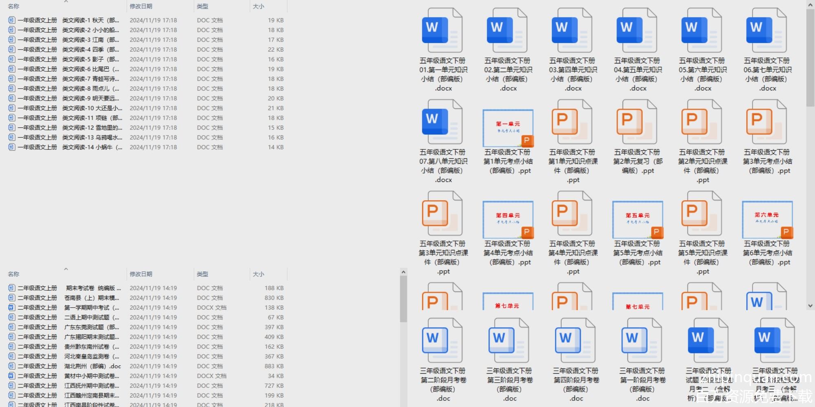Open the 第六单元 考点小结 slide thumbnail
Image resolution: width=815 pixels, height=407 pixels.
[767, 219]
